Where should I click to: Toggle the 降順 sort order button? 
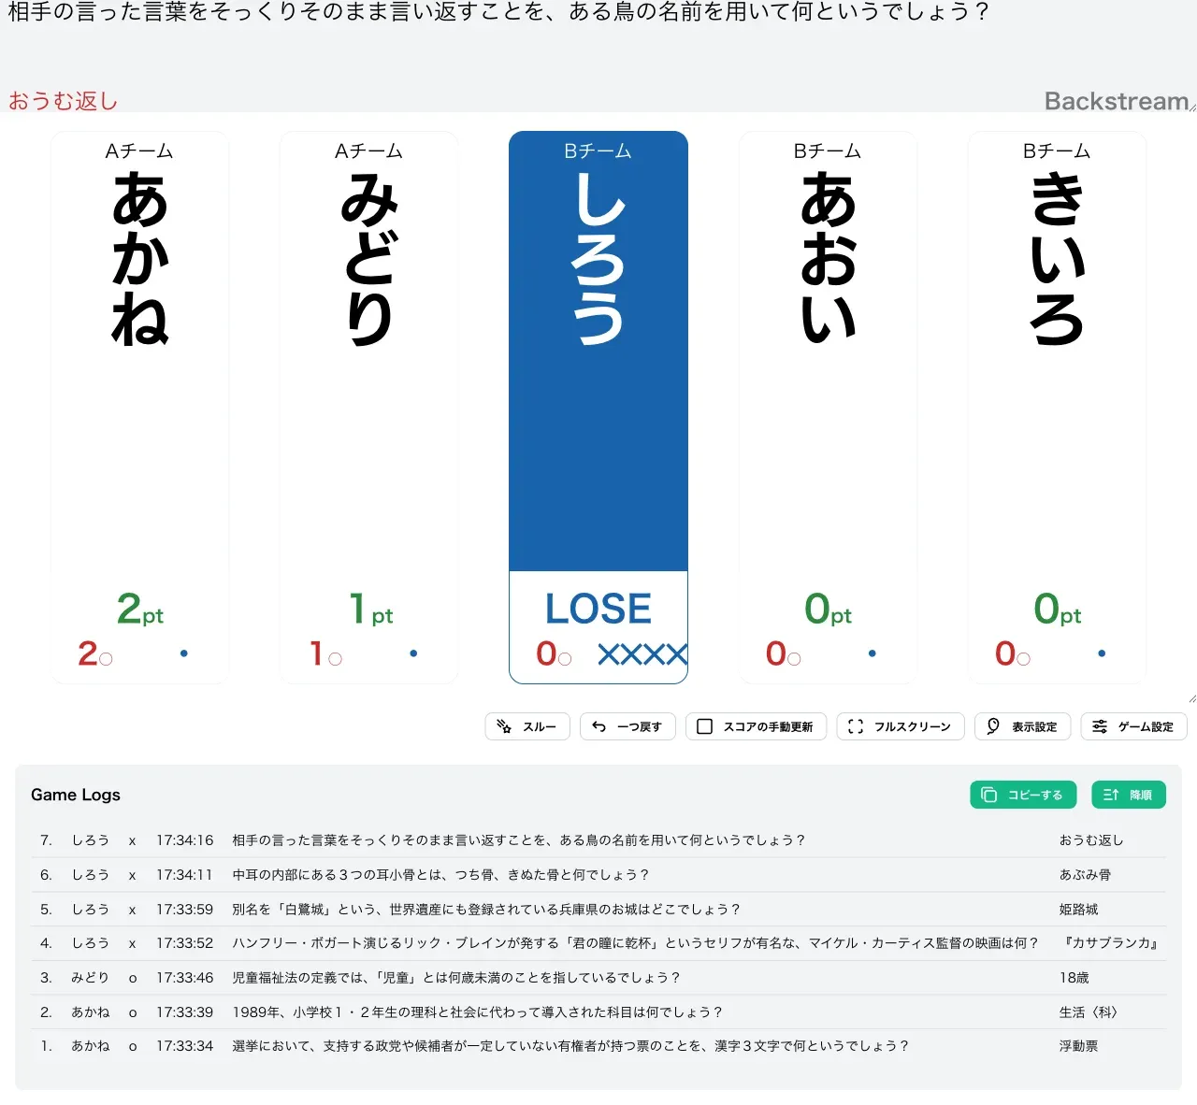coord(1128,795)
